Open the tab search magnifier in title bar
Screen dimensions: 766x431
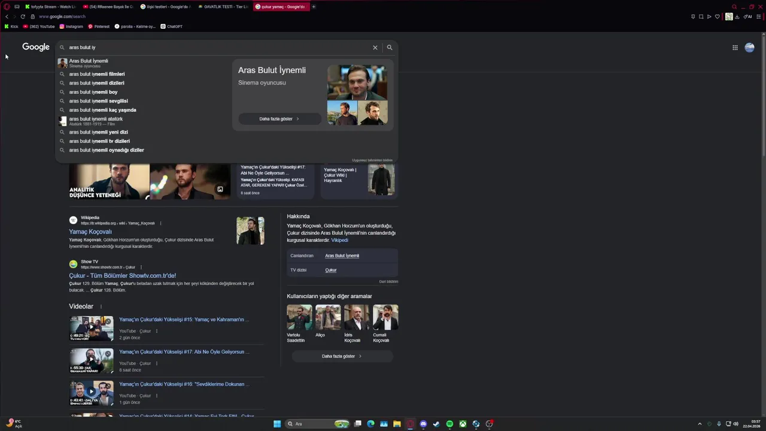coord(734,7)
